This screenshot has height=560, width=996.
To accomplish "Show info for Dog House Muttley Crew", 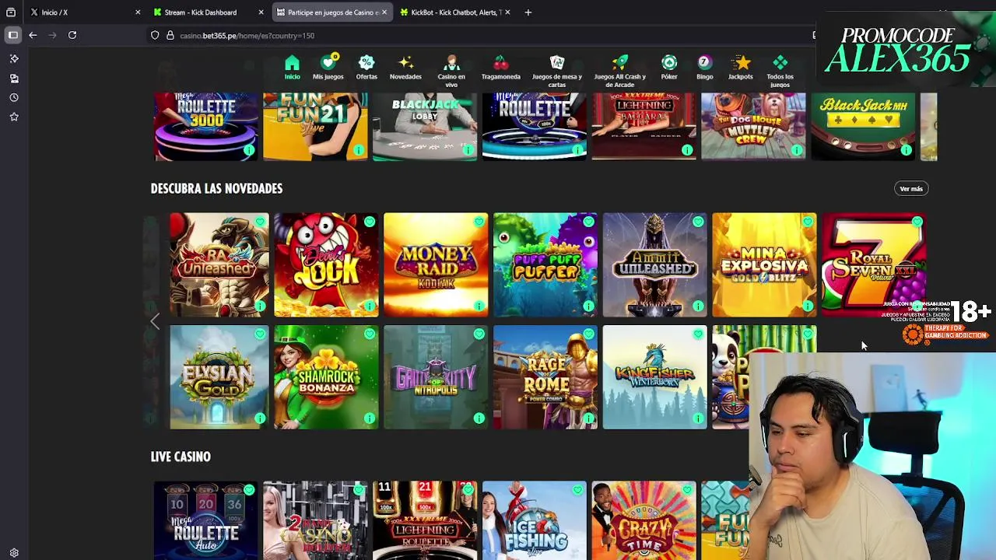I will click(797, 150).
